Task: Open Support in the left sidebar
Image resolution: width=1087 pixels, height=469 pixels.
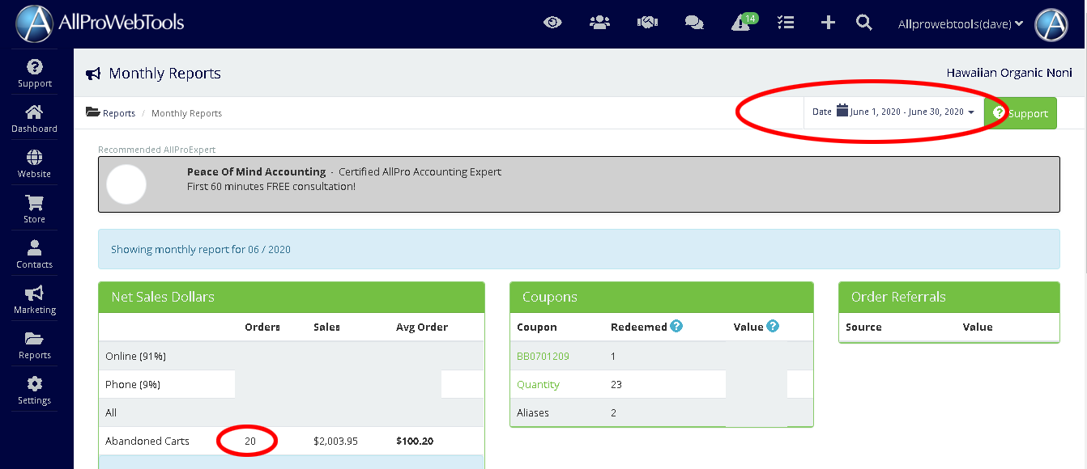Action: (x=35, y=73)
